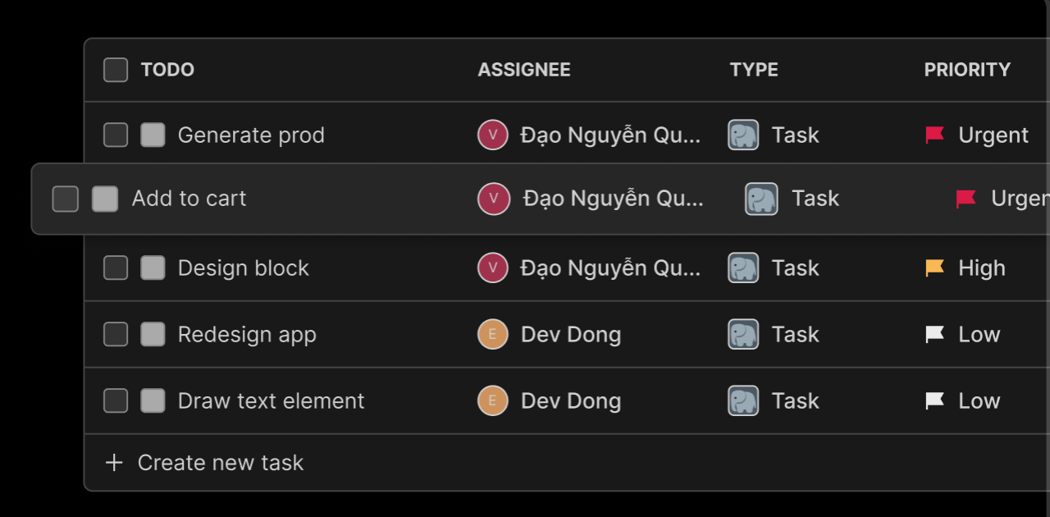This screenshot has width=1050, height=517.
Task: Check the Add to cart task checkbox
Action: tap(65, 199)
